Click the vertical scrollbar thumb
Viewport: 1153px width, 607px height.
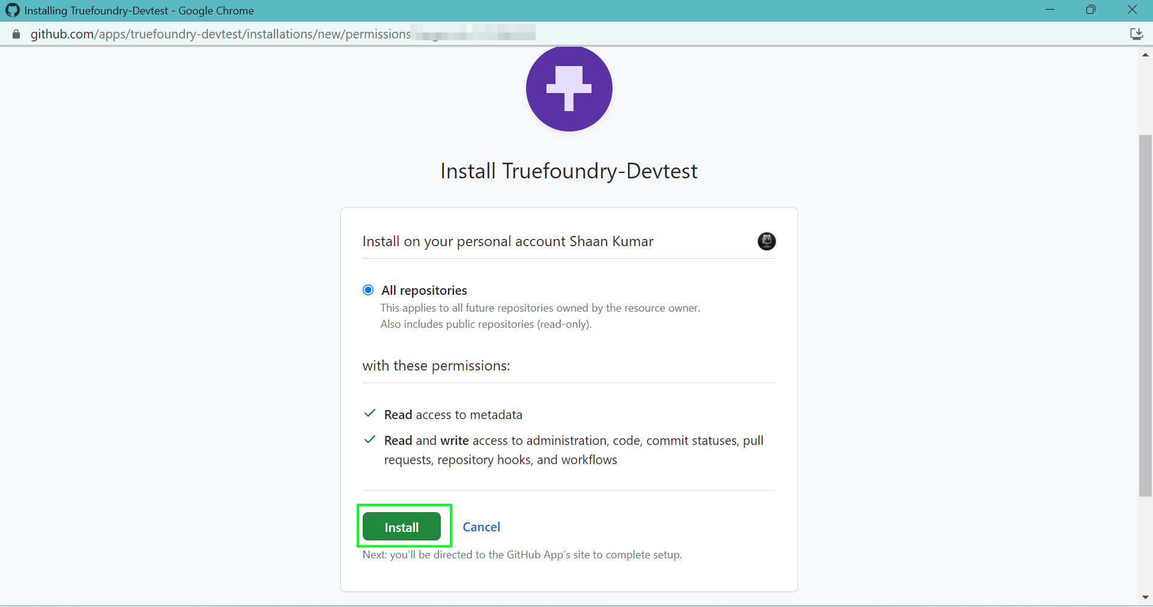[x=1145, y=316]
